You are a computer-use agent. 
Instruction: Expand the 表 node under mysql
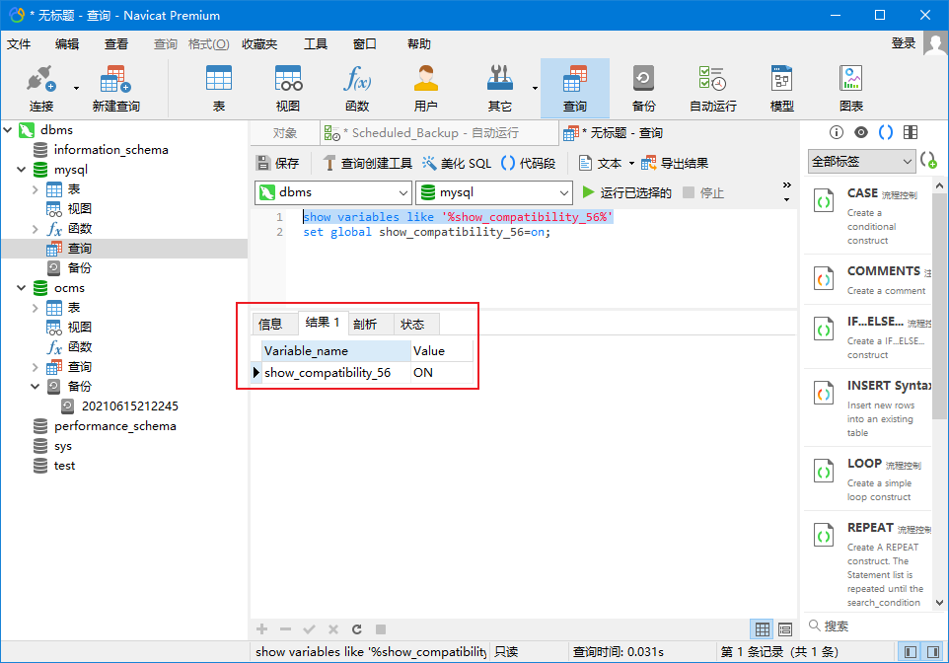tap(36, 189)
